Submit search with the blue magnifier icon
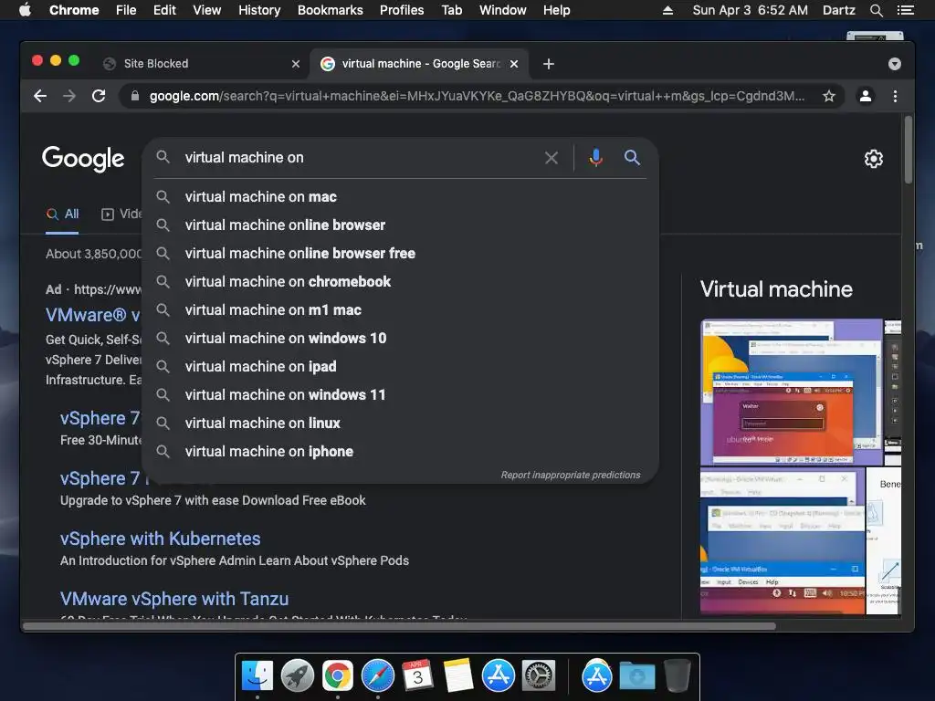 (632, 157)
